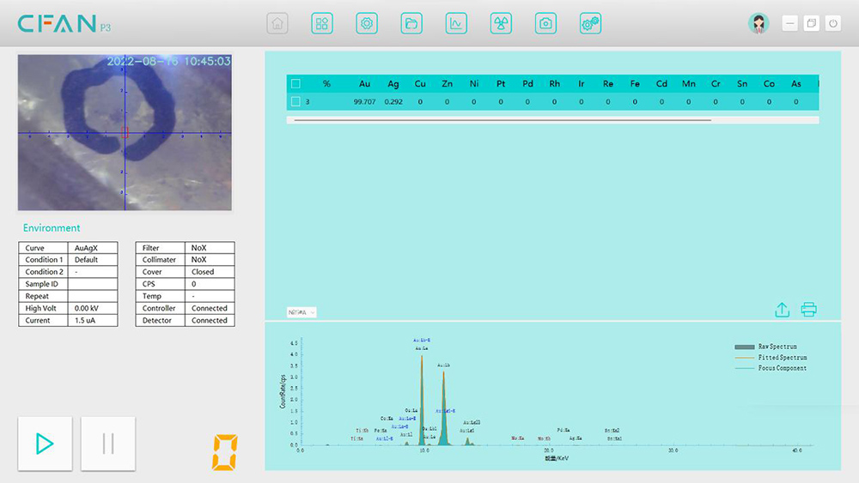Click the Detector status Connected
This screenshot has height=483, width=859.
[x=210, y=321]
